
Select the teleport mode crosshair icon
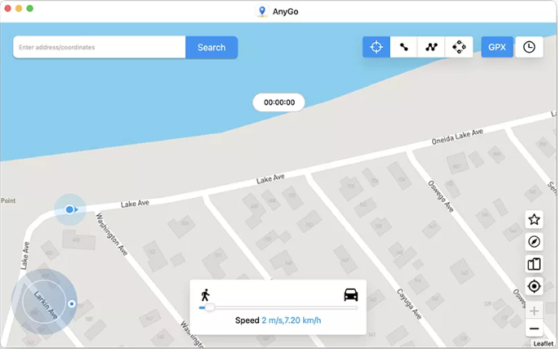[376, 47]
